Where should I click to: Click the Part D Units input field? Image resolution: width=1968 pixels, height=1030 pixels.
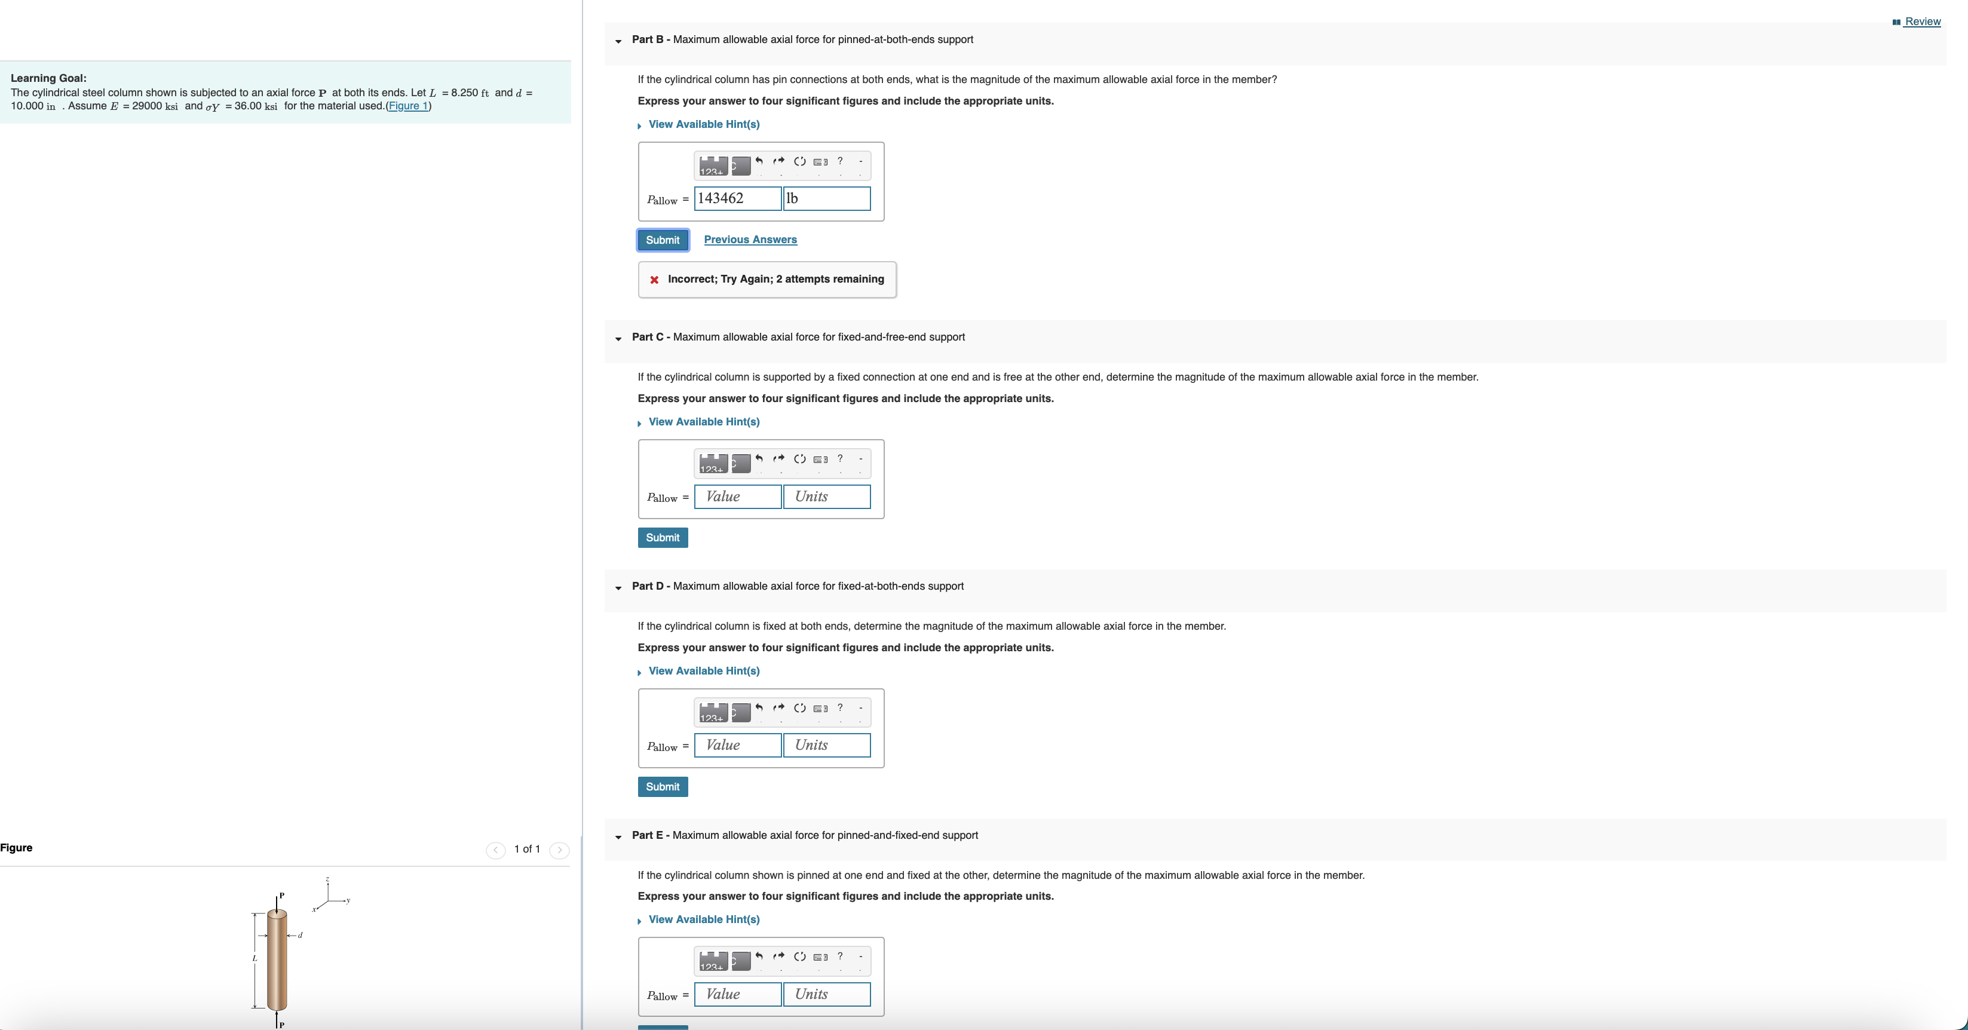826,746
